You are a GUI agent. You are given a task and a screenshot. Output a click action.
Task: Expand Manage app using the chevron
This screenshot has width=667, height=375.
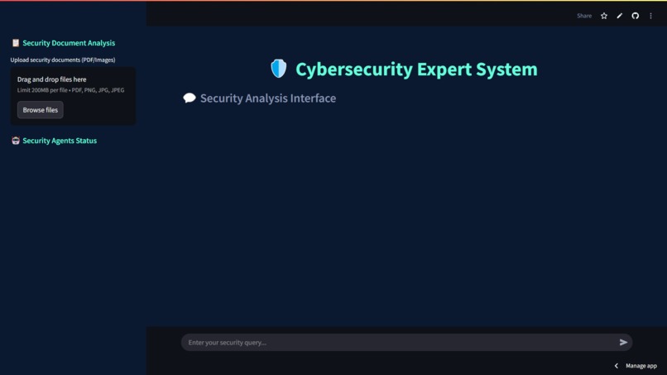pos(616,366)
